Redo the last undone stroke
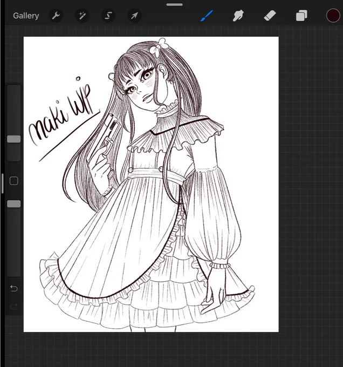Viewport: 343px width, 367px height. pyautogui.click(x=14, y=306)
